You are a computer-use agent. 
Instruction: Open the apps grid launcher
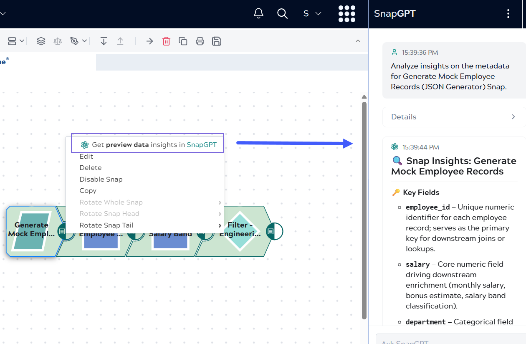pyautogui.click(x=346, y=14)
